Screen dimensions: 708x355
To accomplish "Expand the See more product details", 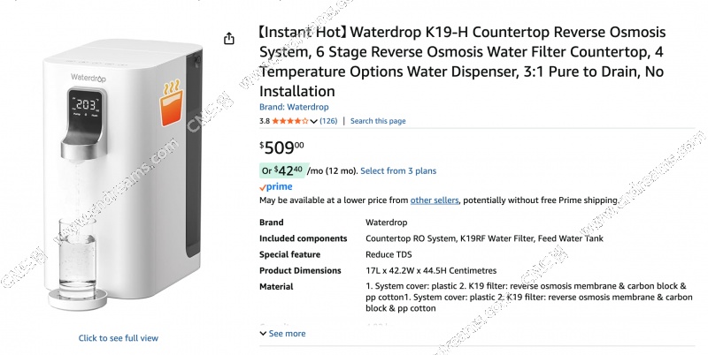I will coord(282,333).
